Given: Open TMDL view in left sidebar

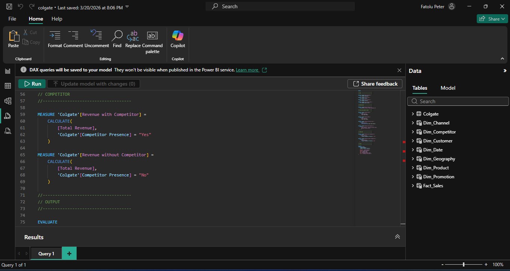Looking at the screenshot, I should coord(7,131).
